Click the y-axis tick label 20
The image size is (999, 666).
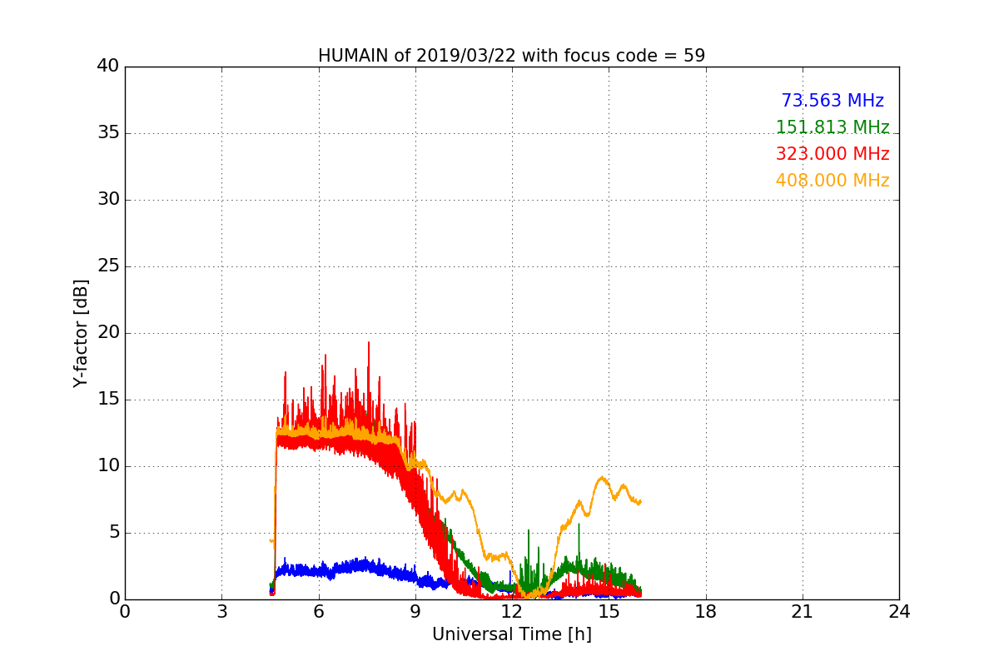[108, 333]
